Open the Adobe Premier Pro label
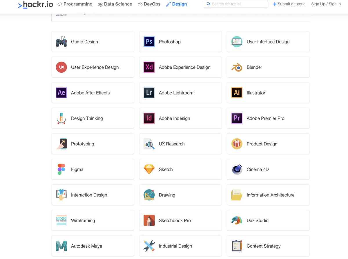The width and height of the screenshot is (348, 259). pyautogui.click(x=265, y=118)
